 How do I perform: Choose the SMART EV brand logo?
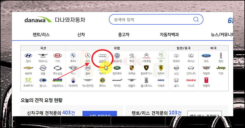click(x=28, y=80)
